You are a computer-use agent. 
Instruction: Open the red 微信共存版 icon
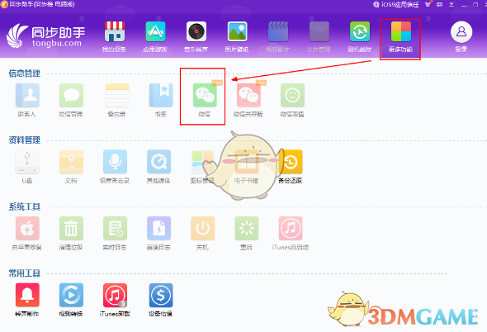point(248,95)
